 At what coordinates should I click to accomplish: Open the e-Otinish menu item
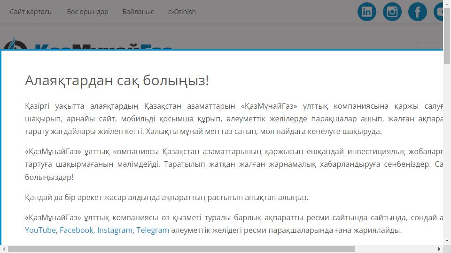(182, 12)
